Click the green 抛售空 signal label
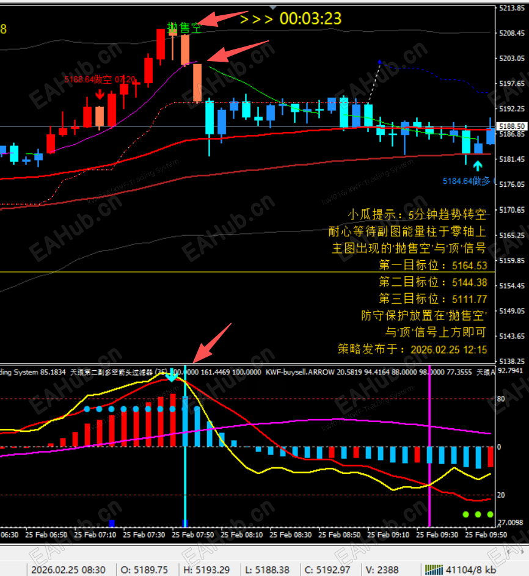This screenshot has height=576, width=529. [184, 27]
